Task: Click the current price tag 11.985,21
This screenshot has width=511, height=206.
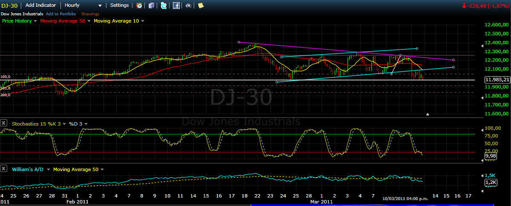Action: click(x=498, y=80)
